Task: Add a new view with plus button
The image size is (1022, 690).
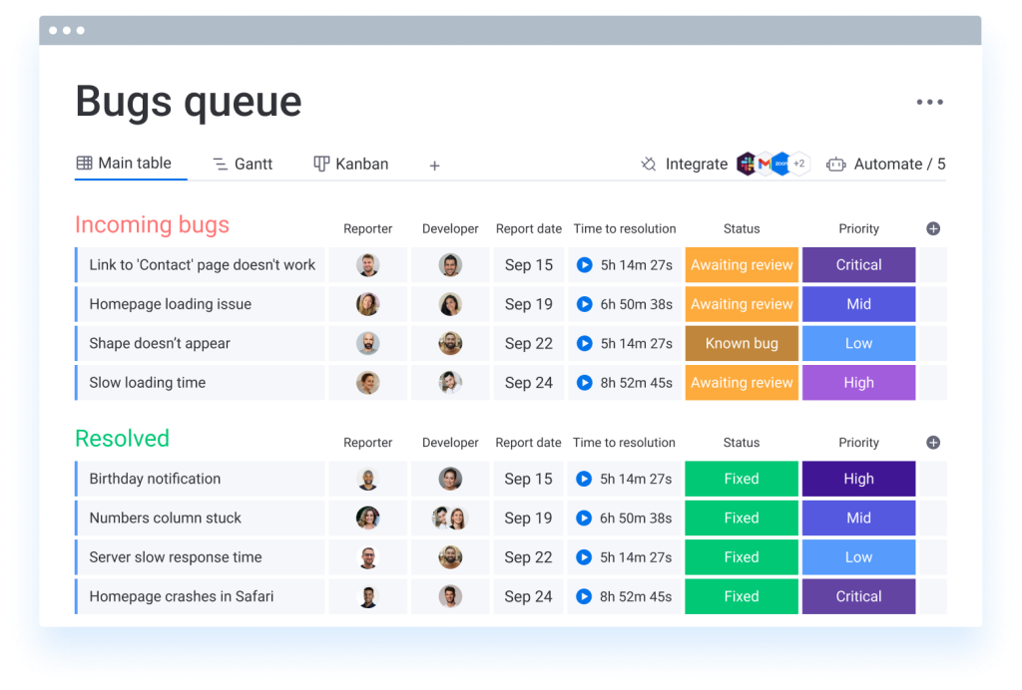Action: coord(434,166)
